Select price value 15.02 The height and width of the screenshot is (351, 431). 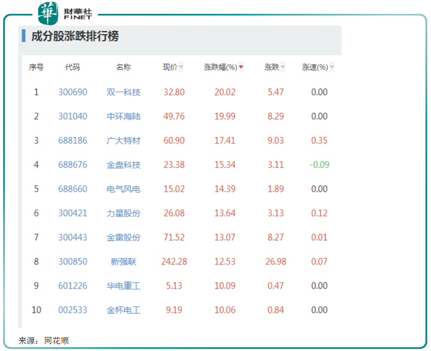point(174,189)
